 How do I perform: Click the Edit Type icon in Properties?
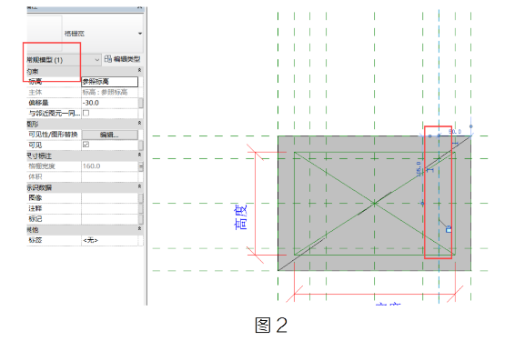click(107, 59)
